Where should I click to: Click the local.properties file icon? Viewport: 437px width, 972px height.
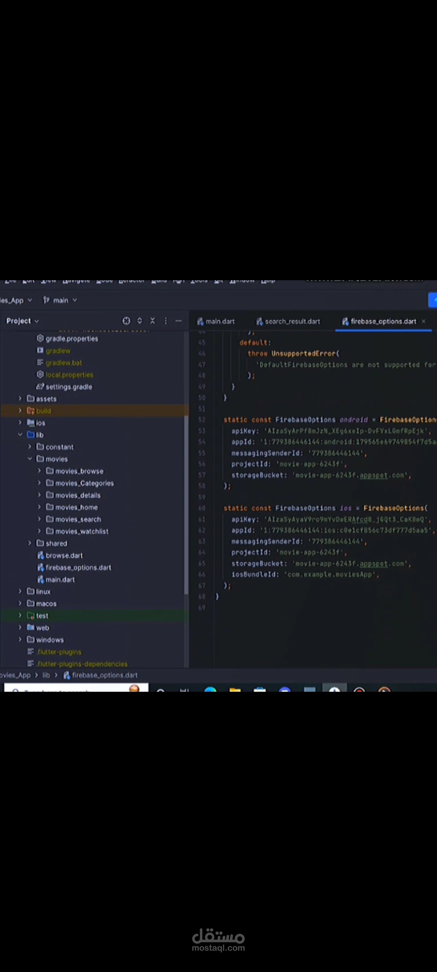[40, 374]
